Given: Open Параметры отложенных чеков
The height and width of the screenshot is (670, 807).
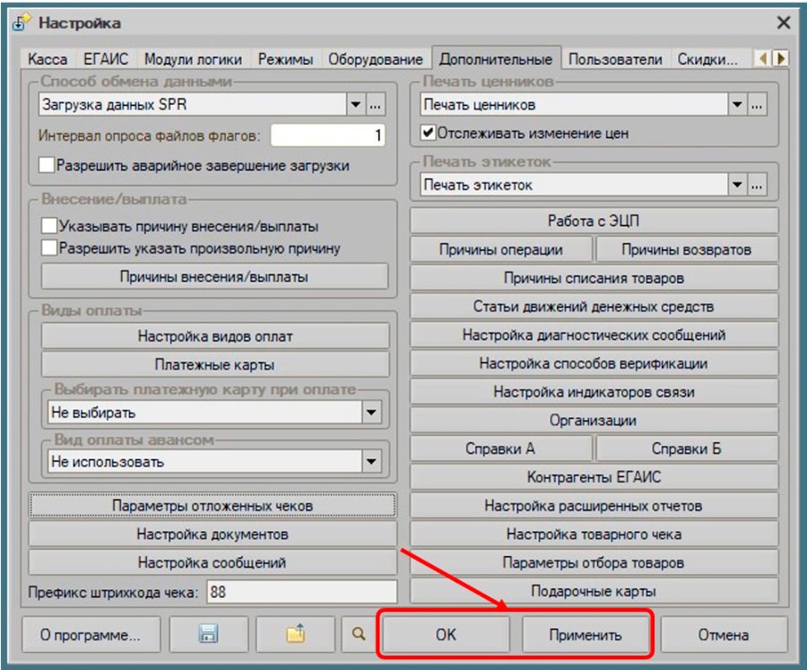Looking at the screenshot, I should [x=213, y=505].
